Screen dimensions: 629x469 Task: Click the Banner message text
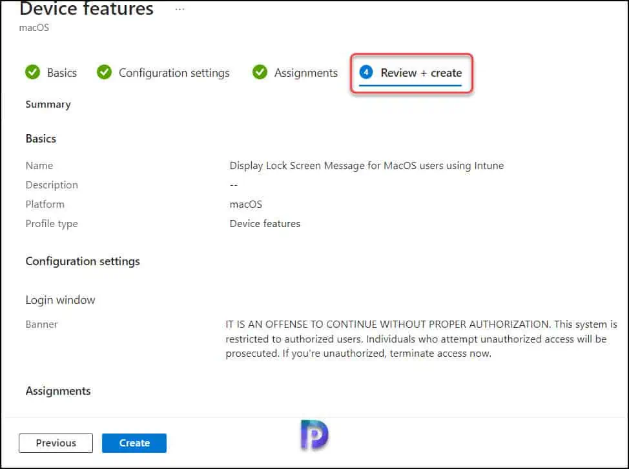[421, 339]
